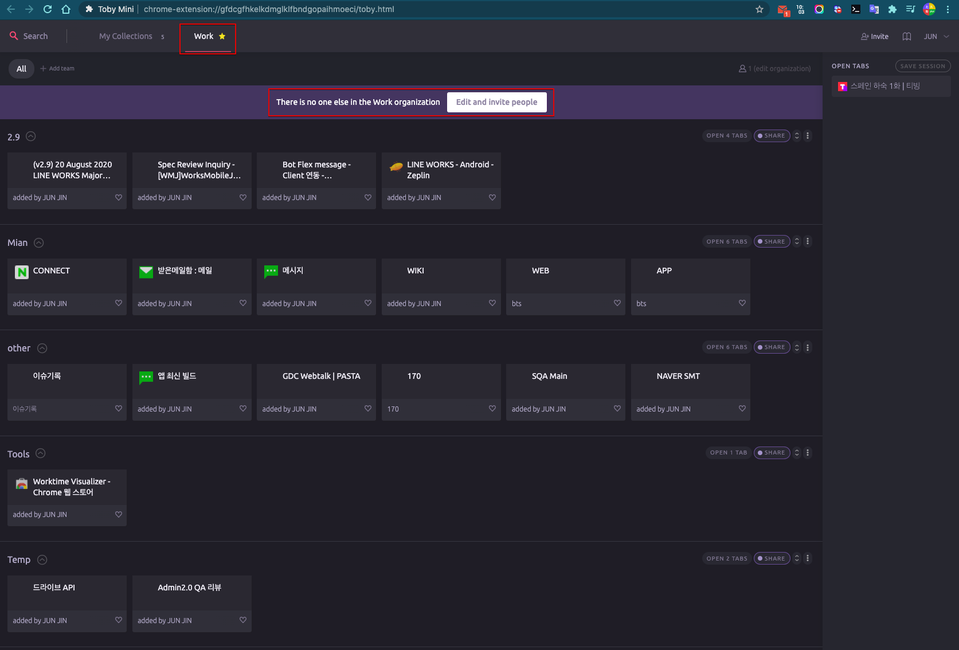959x650 pixels.
Task: Favorite the GDC Webtalk PASTA card
Action: 368,409
